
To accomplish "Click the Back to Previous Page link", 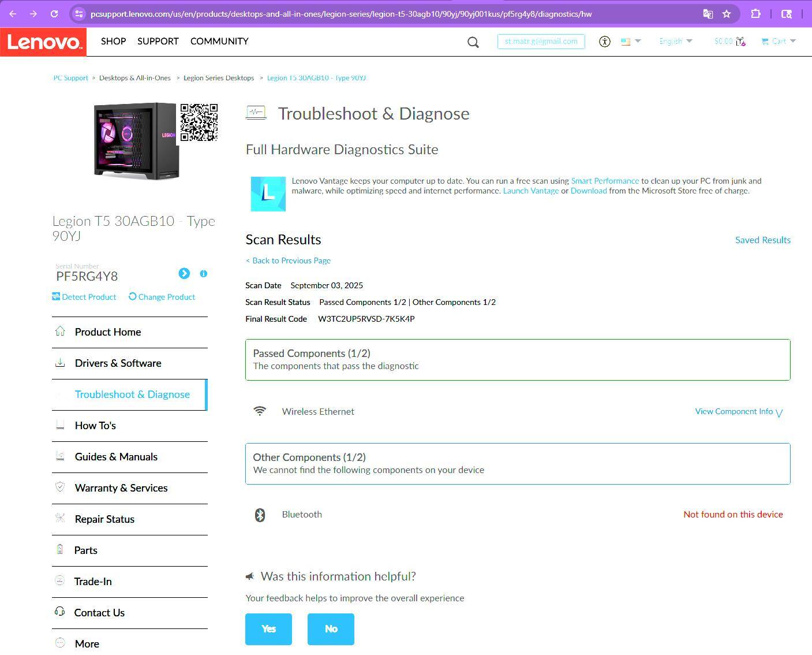I will coord(288,261).
